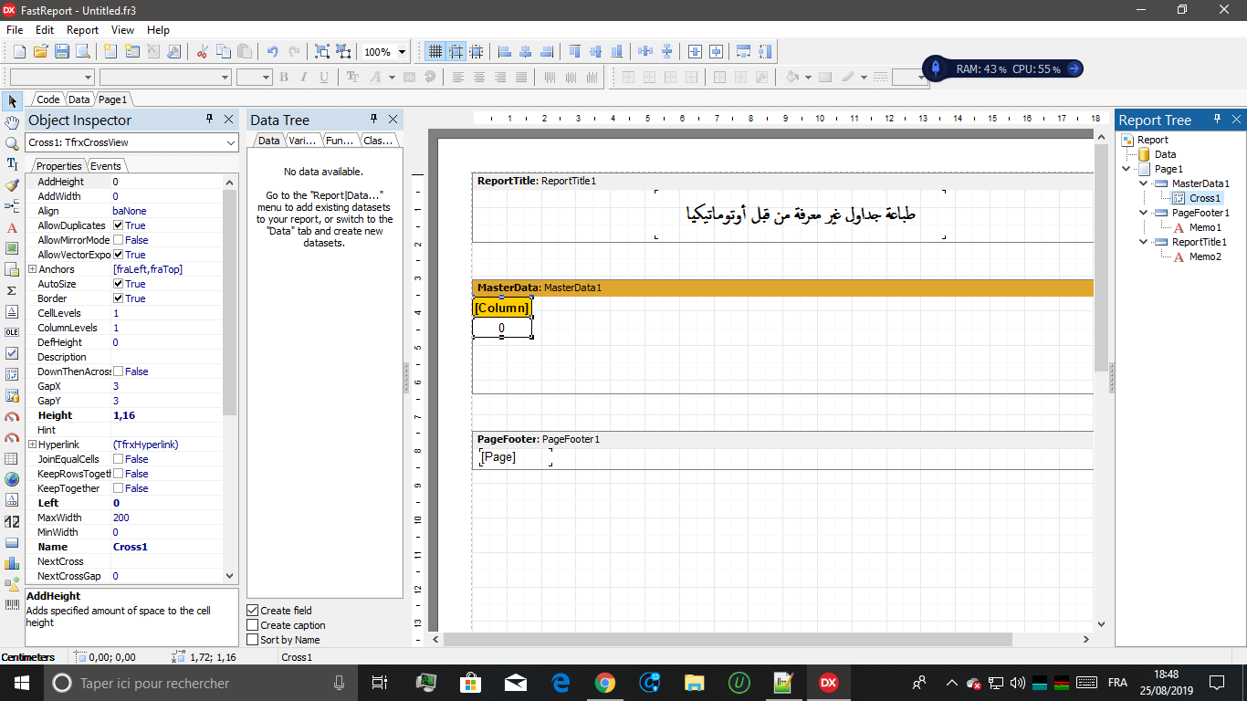Viewport: 1247px width, 701px height.
Task: Collapse the ReportTitle1 tree node
Action: [x=1145, y=242]
